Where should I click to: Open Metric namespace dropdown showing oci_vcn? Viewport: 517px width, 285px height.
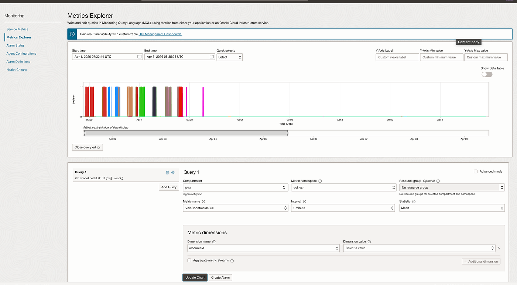tap(344, 188)
